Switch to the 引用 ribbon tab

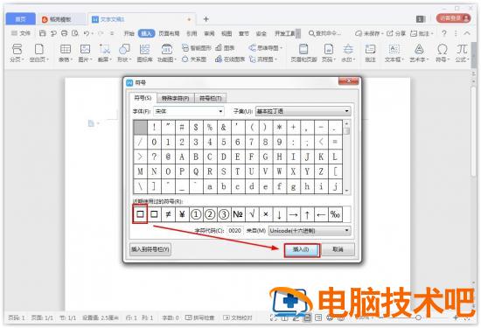pyautogui.click(x=192, y=33)
